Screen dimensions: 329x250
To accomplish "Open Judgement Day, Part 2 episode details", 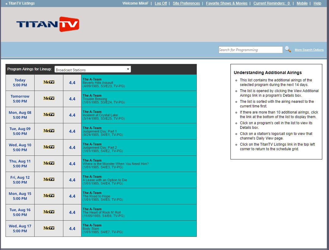I will [x=139, y=147].
